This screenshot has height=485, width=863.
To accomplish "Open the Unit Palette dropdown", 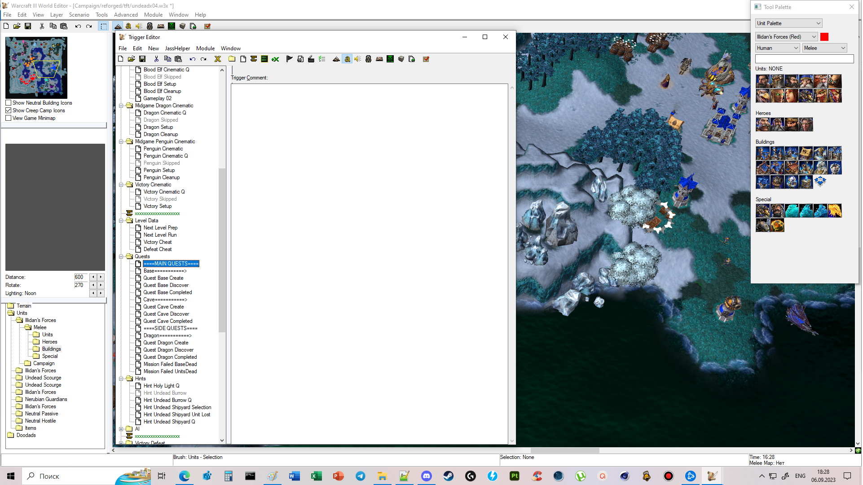I will pos(788,23).
